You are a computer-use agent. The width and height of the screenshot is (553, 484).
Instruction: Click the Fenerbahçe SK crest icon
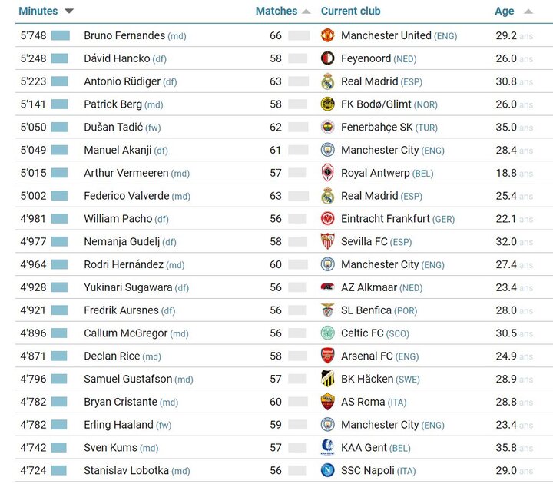pyautogui.click(x=328, y=128)
